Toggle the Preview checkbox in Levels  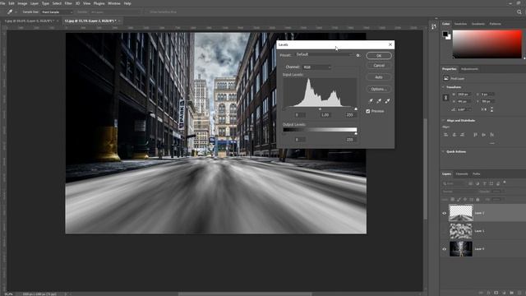368,111
